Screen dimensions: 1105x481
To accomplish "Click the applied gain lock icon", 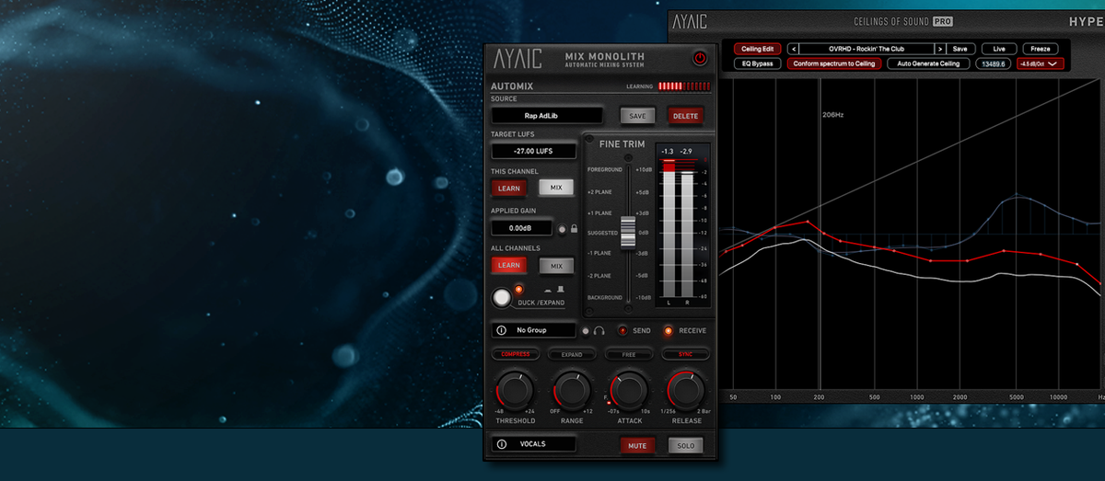I will [574, 228].
